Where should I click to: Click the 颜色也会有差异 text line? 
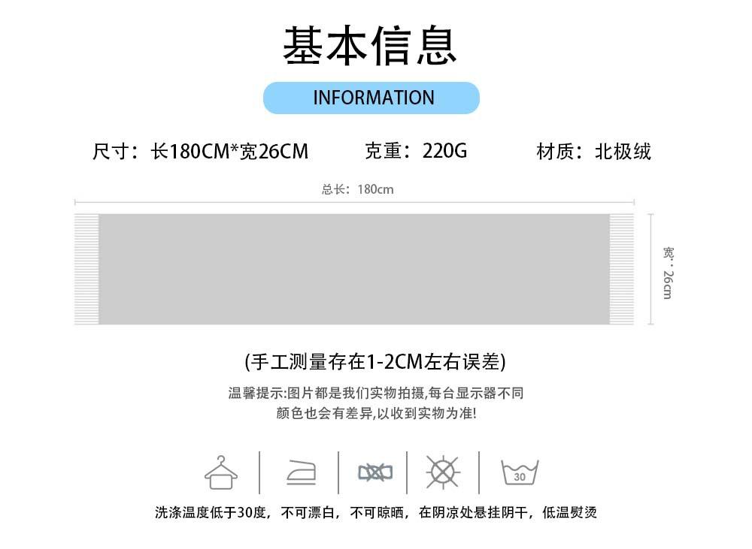coord(375,413)
